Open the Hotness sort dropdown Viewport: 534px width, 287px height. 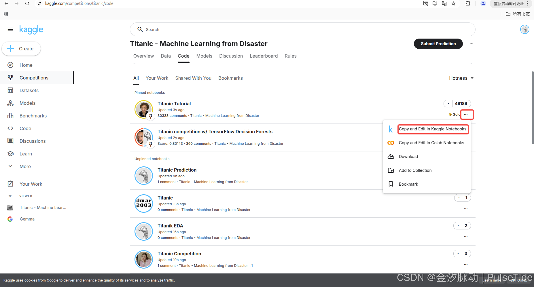pyautogui.click(x=461, y=78)
